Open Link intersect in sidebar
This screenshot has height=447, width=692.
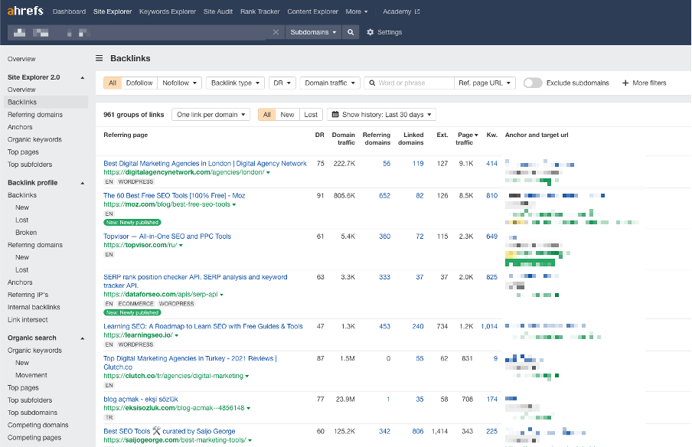[28, 319]
